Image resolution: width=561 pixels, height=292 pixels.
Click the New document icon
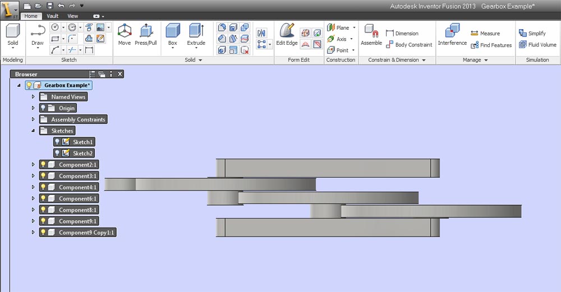click(x=27, y=6)
